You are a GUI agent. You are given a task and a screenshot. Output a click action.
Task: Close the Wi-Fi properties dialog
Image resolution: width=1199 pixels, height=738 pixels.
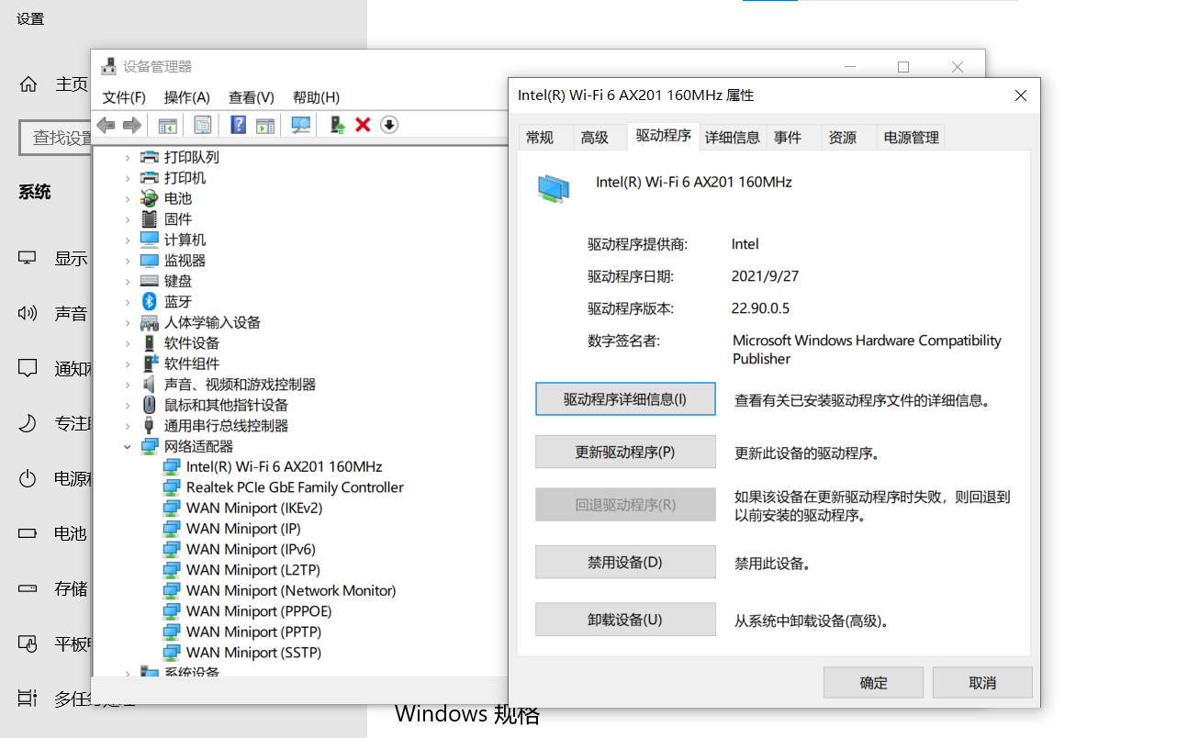coord(1021,95)
